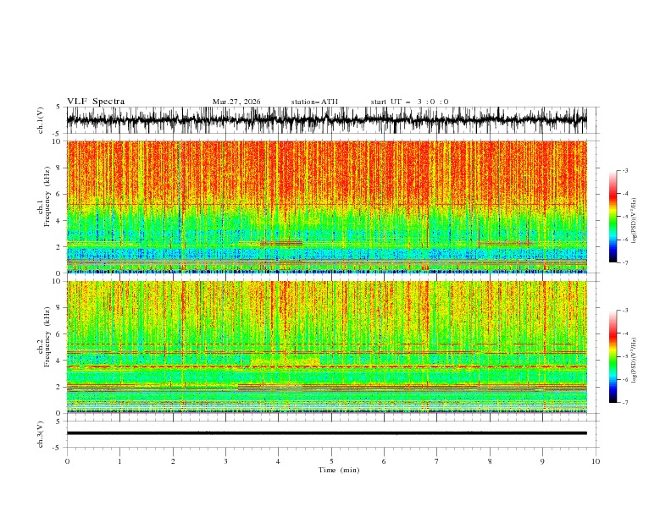Click time axis tick label "5"

coord(331,461)
